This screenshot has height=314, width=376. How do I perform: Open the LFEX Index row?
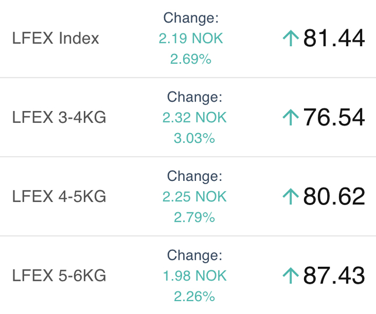coord(188,39)
